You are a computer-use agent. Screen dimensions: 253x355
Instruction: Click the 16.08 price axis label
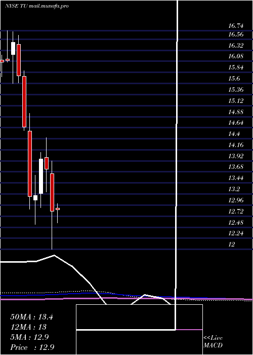[x=236, y=56]
